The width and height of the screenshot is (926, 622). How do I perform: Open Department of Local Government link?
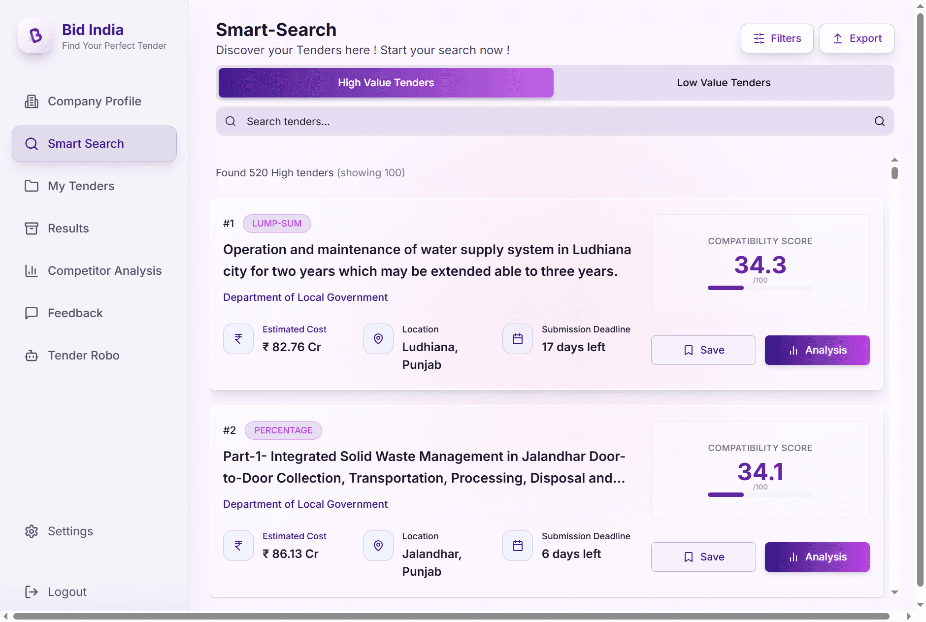(305, 297)
